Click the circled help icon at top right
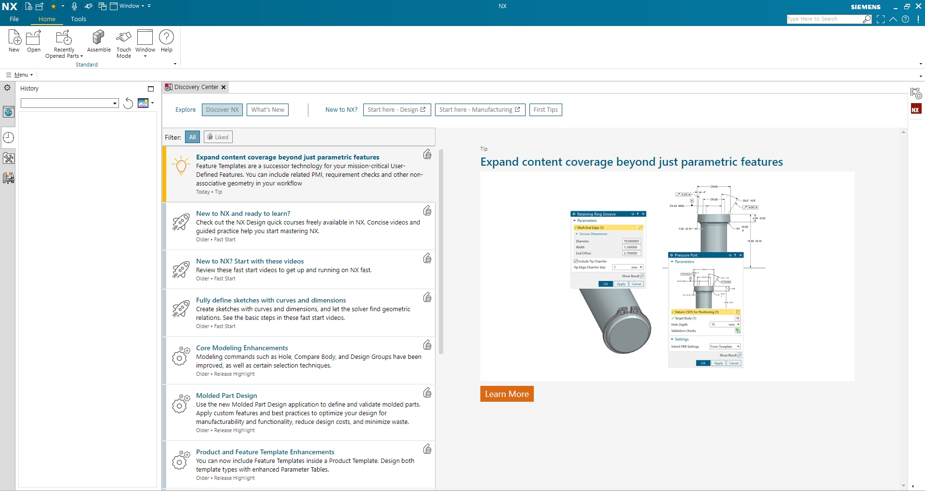Screen dimensions: 925x501 (906, 19)
